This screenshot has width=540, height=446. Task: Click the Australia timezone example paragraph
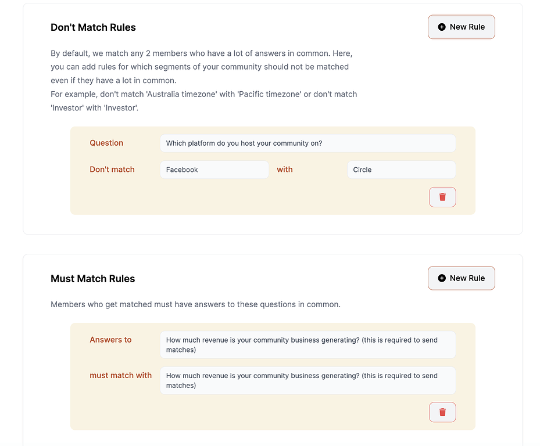[x=204, y=101]
